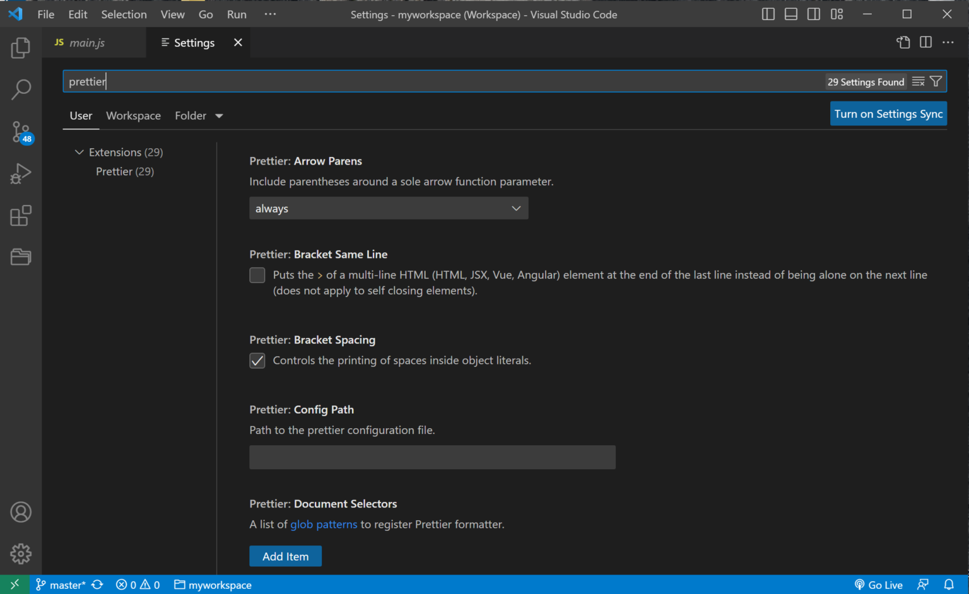This screenshot has width=969, height=594.
Task: Open the settings as JSON file
Action: (x=903, y=42)
